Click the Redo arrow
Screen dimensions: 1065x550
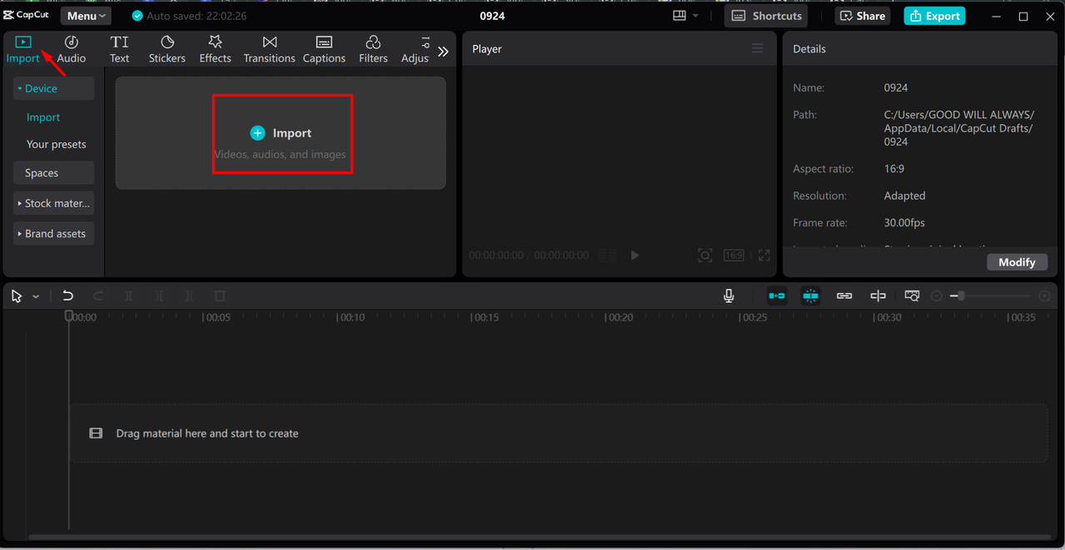pyautogui.click(x=98, y=295)
